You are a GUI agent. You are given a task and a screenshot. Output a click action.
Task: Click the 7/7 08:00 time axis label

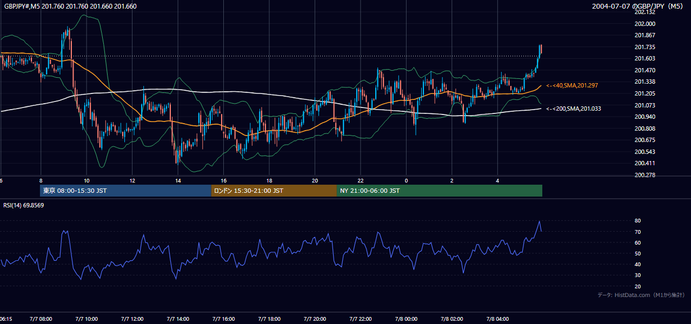click(x=41, y=319)
